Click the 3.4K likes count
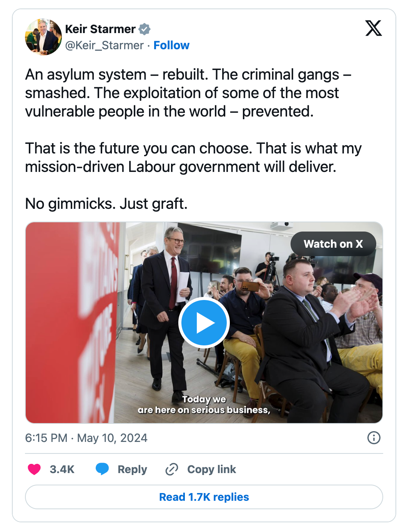This screenshot has width=402, height=530. point(62,469)
